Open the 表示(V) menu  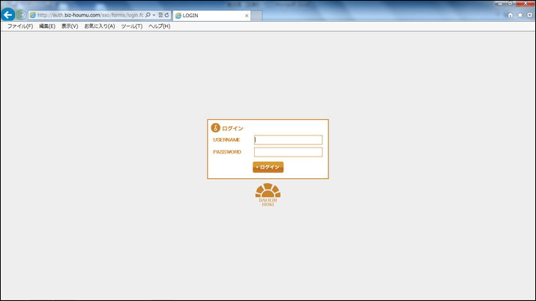click(70, 26)
